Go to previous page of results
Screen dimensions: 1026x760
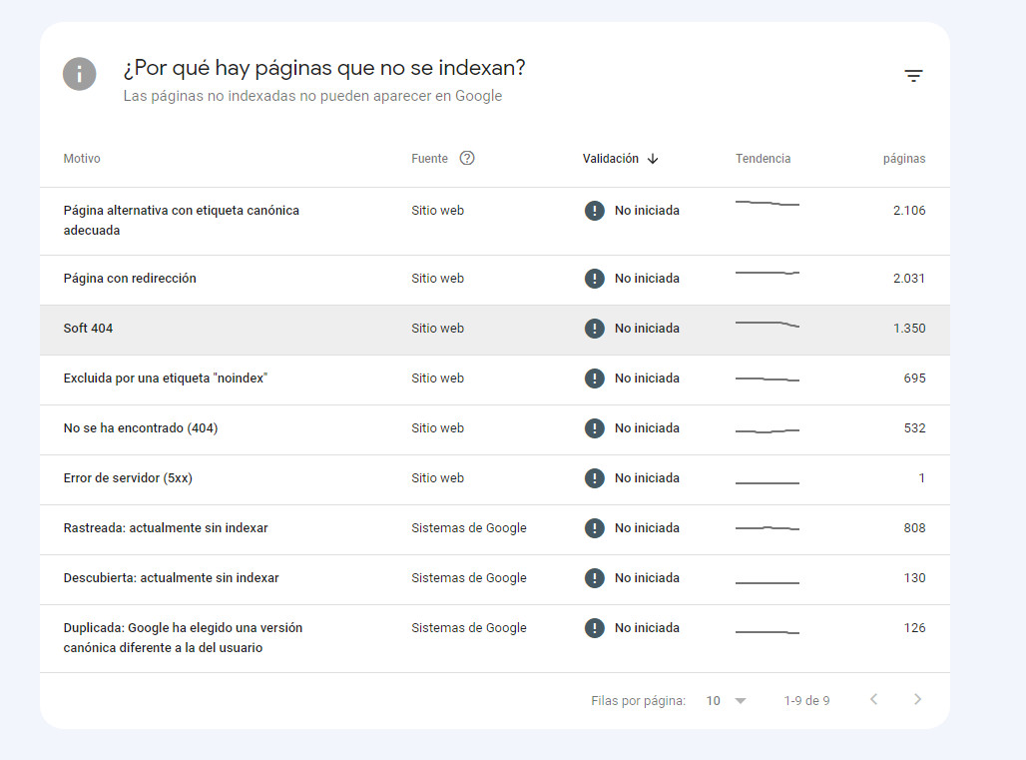(x=873, y=699)
